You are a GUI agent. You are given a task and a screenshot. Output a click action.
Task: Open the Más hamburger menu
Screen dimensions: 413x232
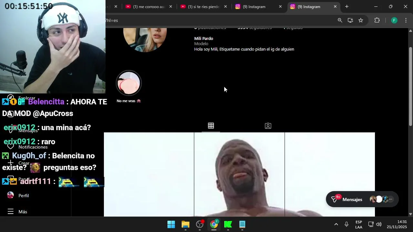pos(17,212)
